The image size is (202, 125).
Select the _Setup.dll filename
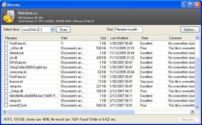point(16,91)
